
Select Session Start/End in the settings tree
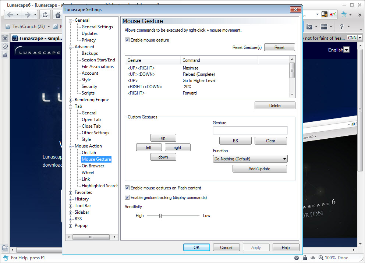(98, 60)
